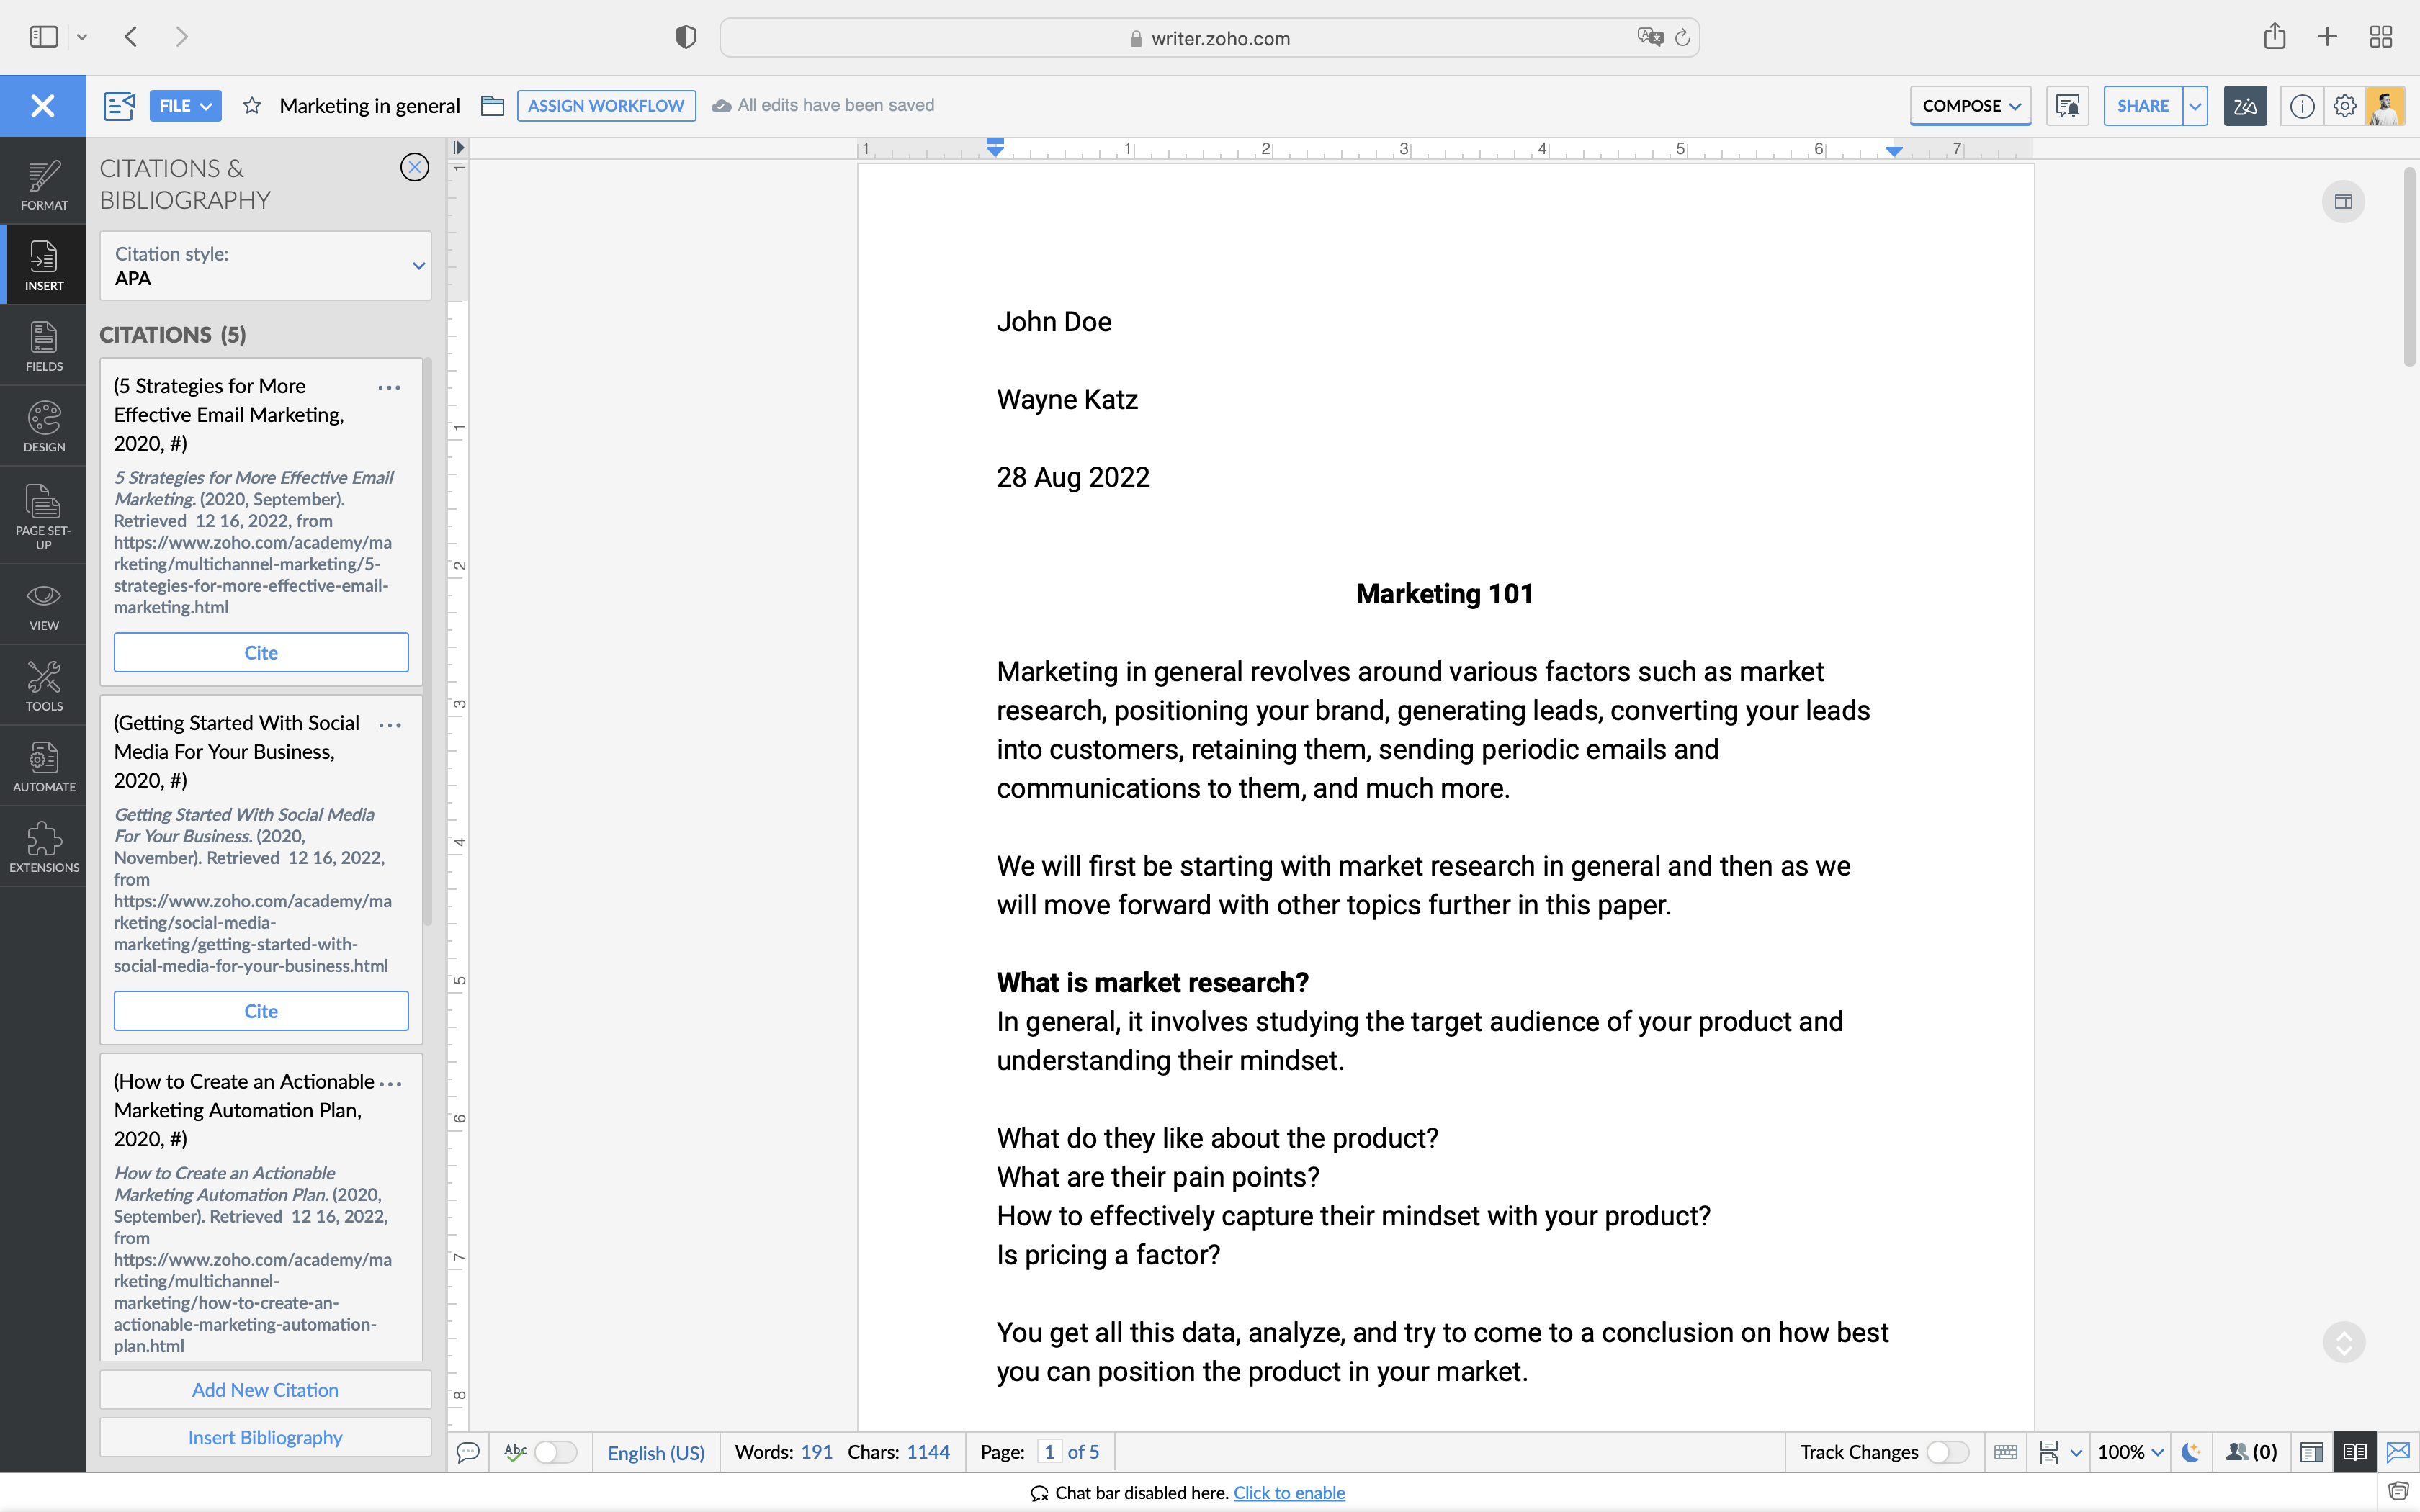Open the COMPOSE dropdown
This screenshot has width=2420, height=1512.
1969,106
